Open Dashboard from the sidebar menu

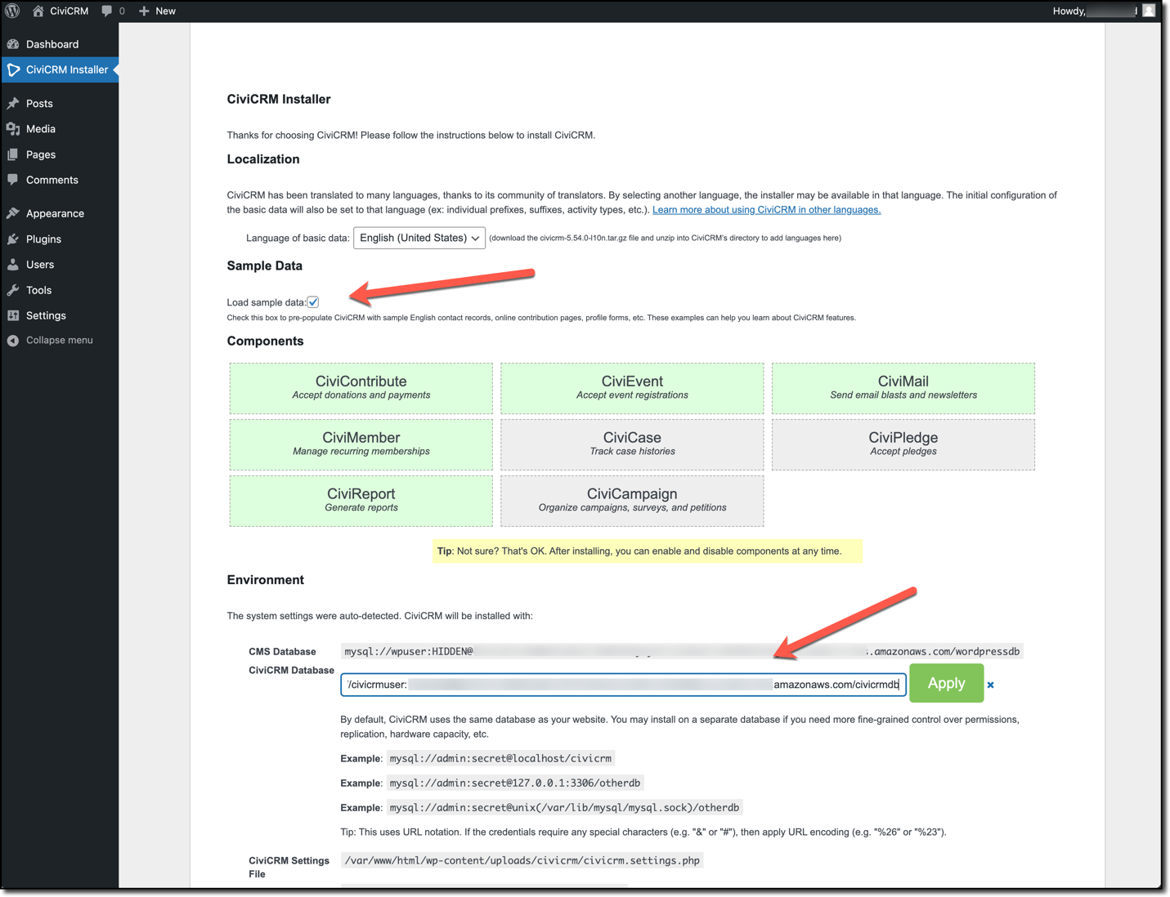52,44
